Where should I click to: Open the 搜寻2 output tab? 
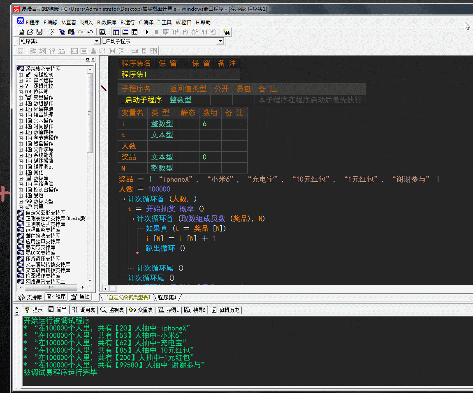[195, 310]
